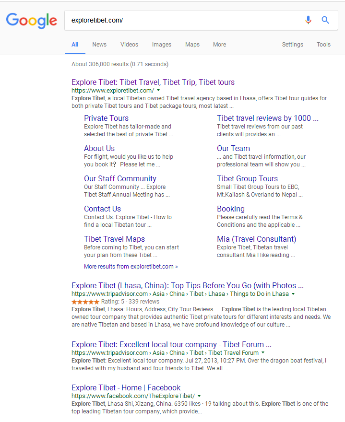Viewport: 345px width, 422px height.
Task: Expand dropdown arrow next to facebook.com/TheExploreTibet URL
Action: click(x=199, y=396)
